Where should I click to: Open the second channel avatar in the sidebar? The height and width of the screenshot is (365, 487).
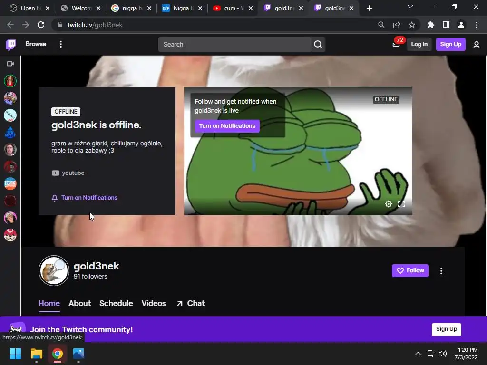coord(10,98)
